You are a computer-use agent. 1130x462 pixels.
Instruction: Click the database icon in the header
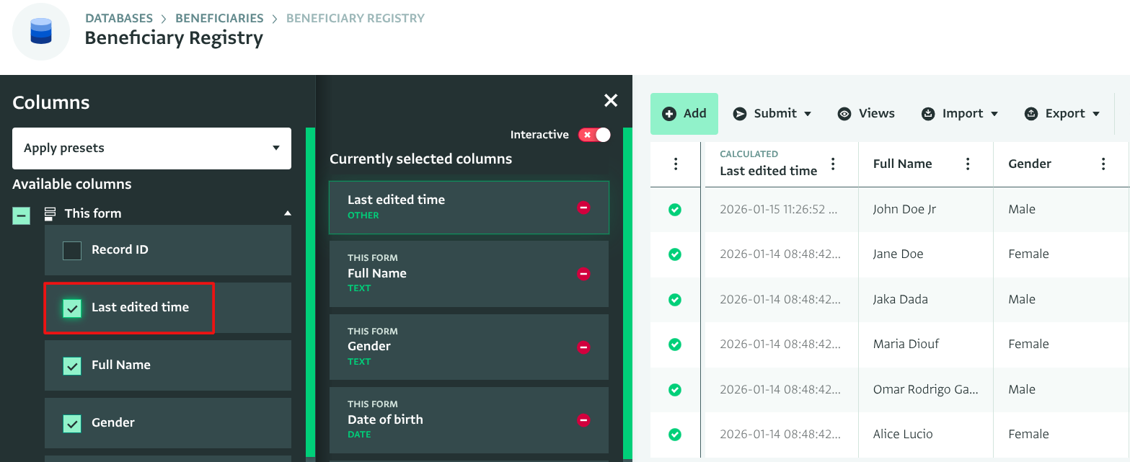pyautogui.click(x=41, y=31)
